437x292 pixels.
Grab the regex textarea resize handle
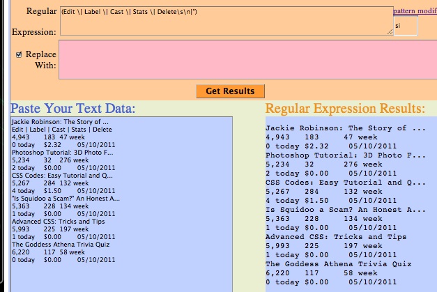(x=389, y=32)
